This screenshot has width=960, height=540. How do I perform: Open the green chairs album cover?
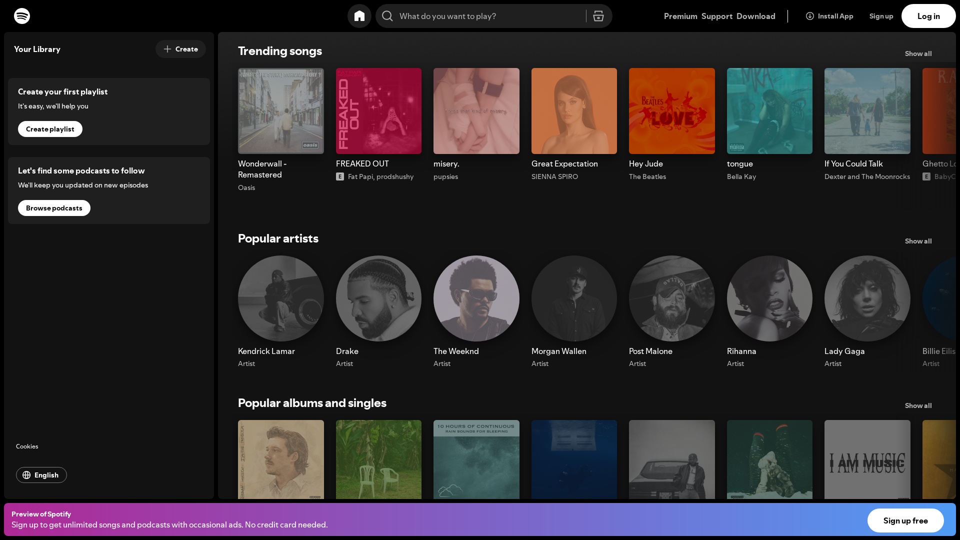pos(378,459)
